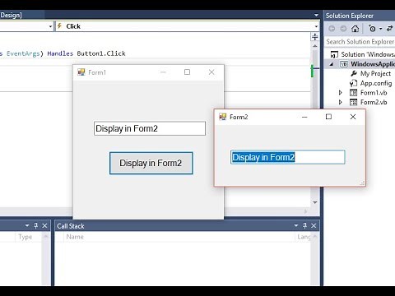Click the Search Solution Explorer box
395x296 pixels.
pos(360,42)
